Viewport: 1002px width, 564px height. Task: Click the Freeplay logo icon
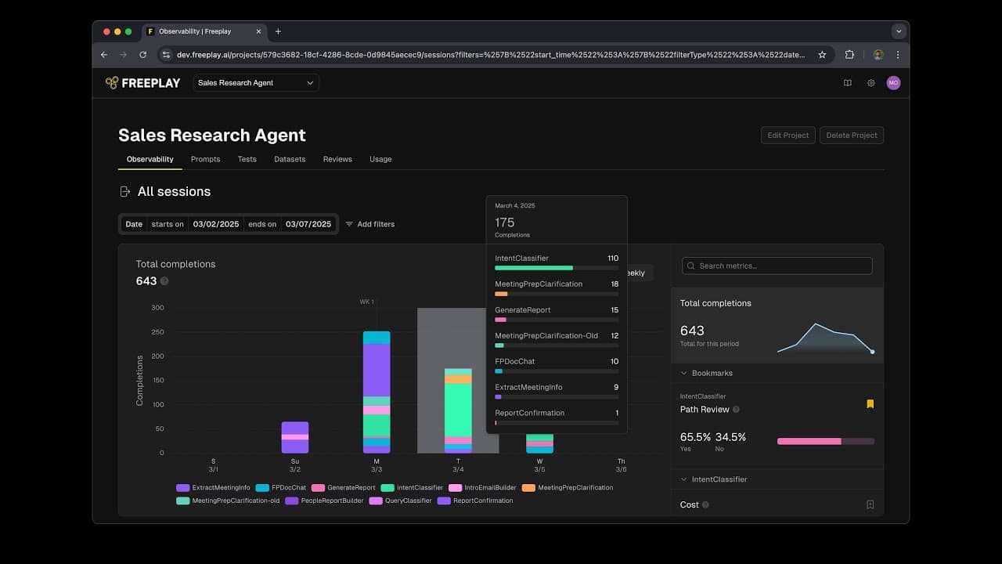pyautogui.click(x=112, y=83)
